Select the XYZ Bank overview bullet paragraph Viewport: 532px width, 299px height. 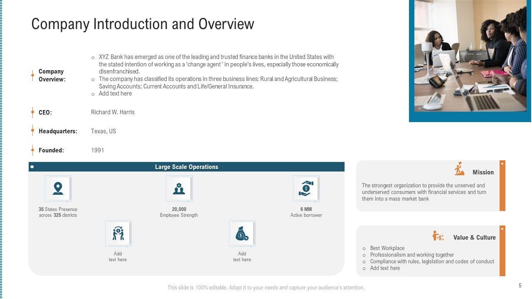(x=219, y=64)
